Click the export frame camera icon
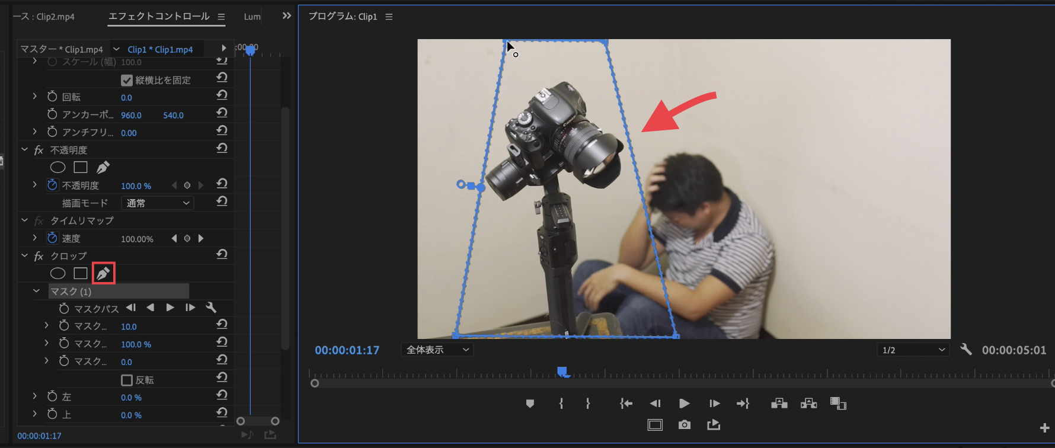Viewport: 1055px width, 448px height. pos(685,425)
